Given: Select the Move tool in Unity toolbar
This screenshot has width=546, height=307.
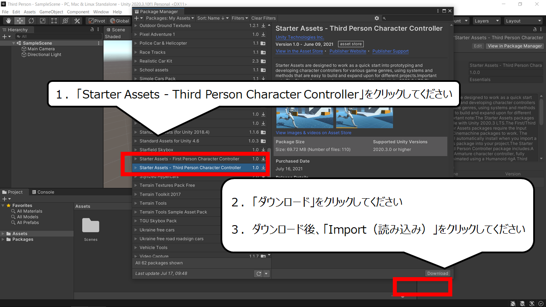Looking at the screenshot, I should click(x=20, y=21).
